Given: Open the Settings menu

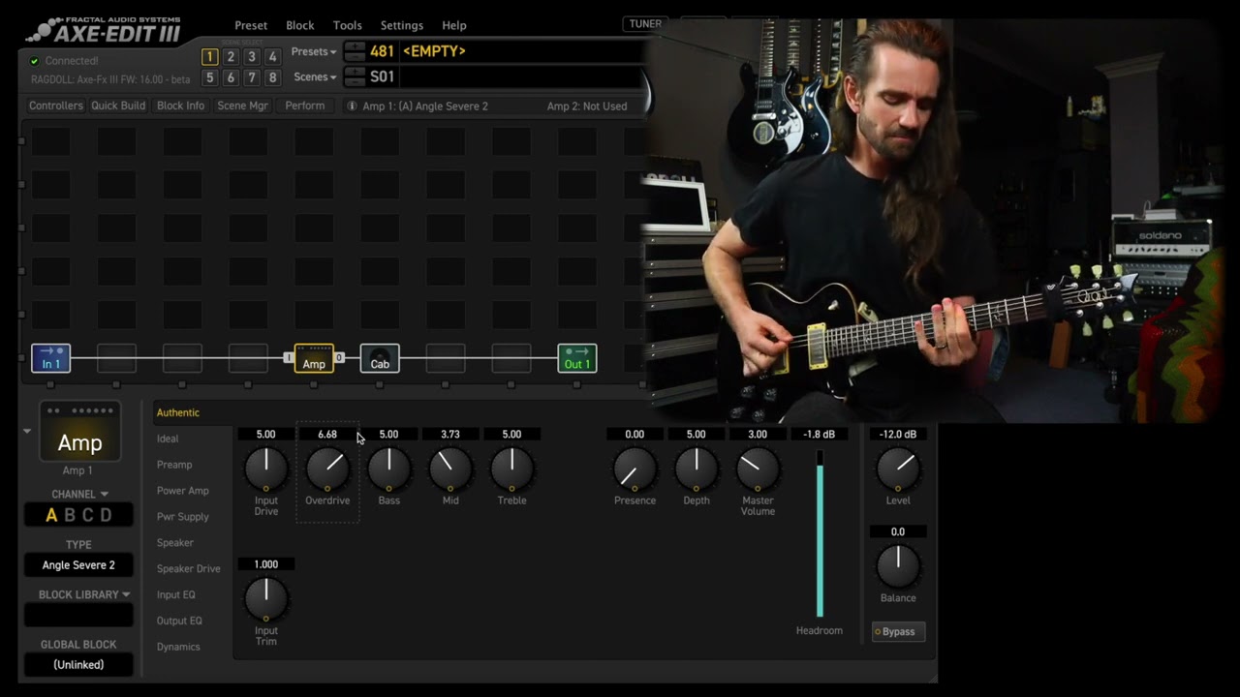Looking at the screenshot, I should point(402,25).
